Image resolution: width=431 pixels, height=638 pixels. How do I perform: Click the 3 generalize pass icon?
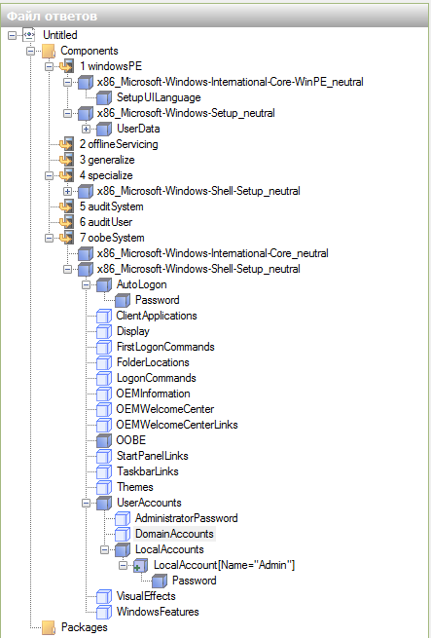coord(66,160)
